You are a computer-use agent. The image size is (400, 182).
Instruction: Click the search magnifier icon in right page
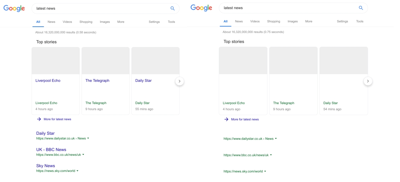point(361,8)
